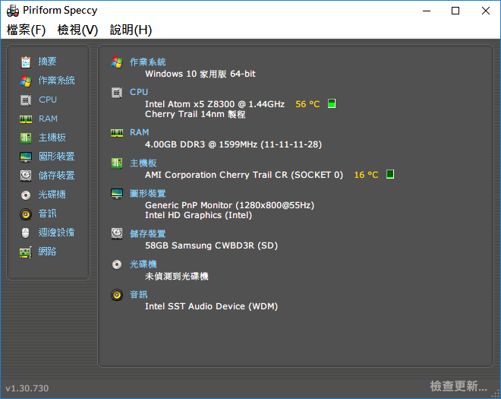This screenshot has width=501, height=399.
Task: Click 儲存裝置 heading link in summary
Action: click(147, 234)
